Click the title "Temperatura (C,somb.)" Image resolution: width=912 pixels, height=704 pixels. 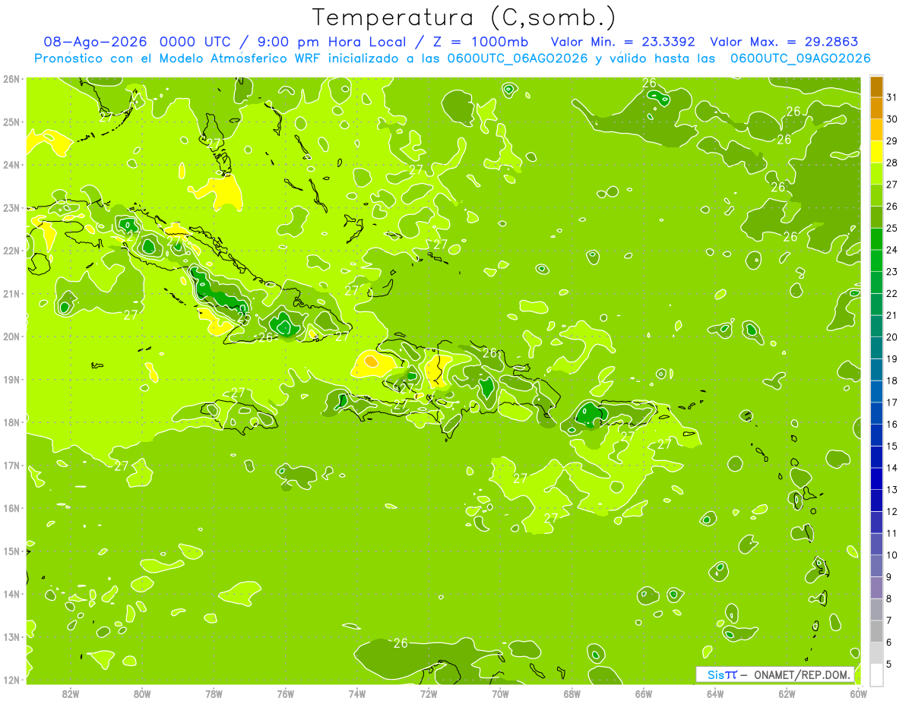(x=464, y=17)
